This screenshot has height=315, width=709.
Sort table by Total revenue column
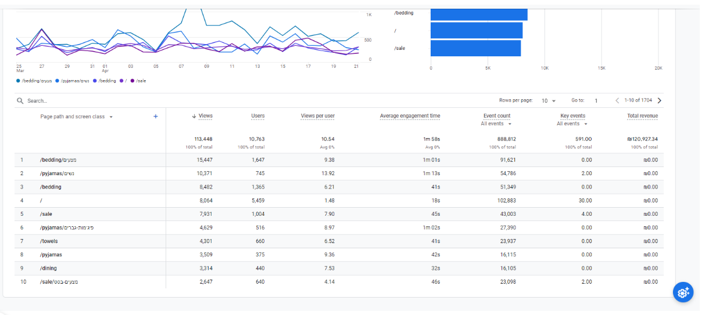click(x=642, y=116)
